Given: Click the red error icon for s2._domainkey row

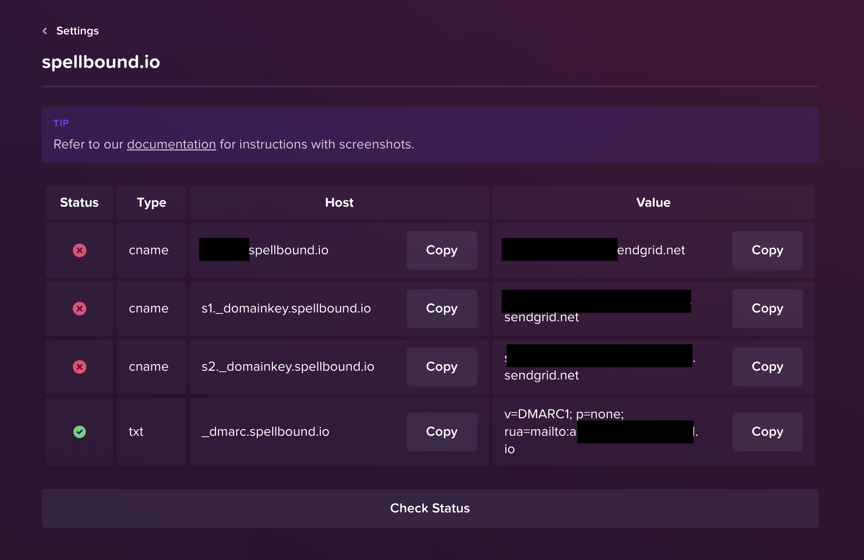Looking at the screenshot, I should (x=80, y=367).
